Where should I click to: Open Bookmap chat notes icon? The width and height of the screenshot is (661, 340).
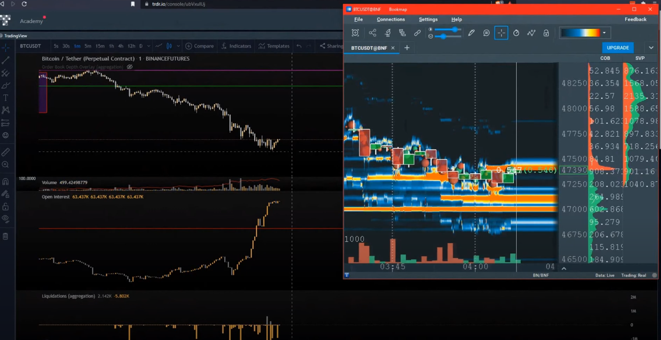coord(487,33)
